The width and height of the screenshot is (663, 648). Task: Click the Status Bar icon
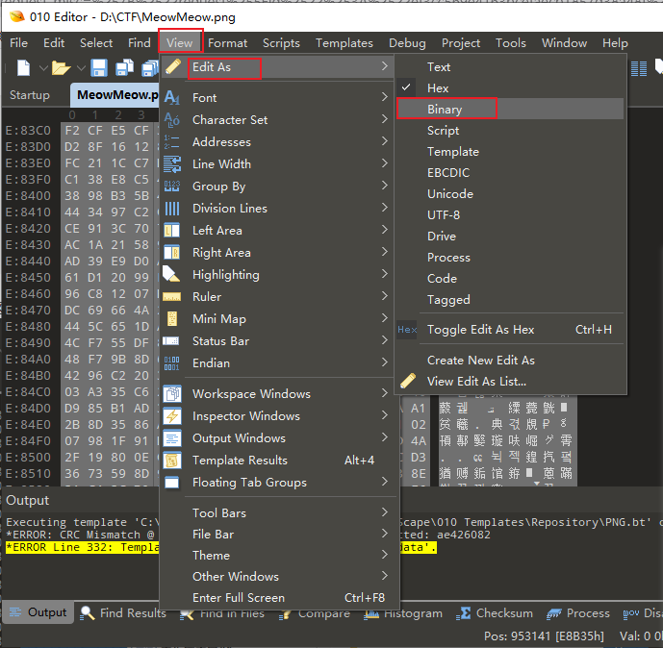171,341
